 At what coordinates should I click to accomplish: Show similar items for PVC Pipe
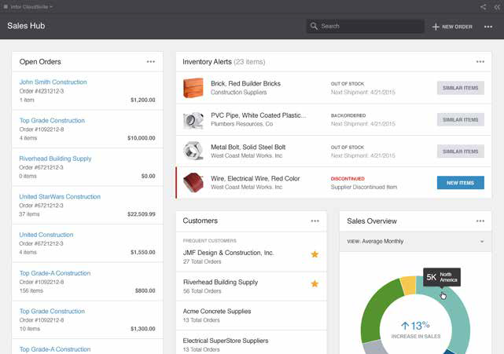[460, 120]
